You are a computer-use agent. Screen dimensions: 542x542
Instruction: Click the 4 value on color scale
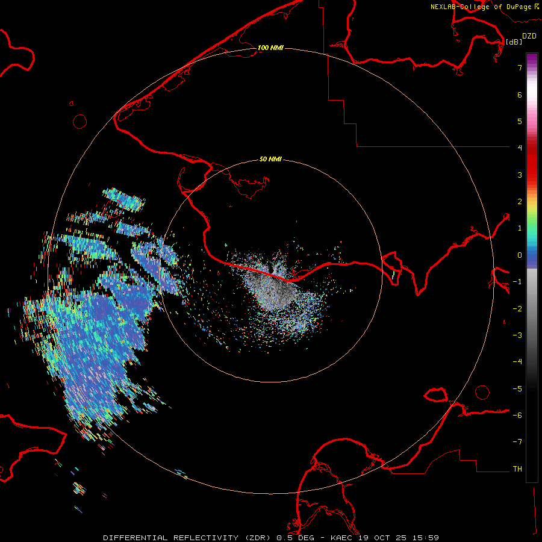click(x=520, y=148)
